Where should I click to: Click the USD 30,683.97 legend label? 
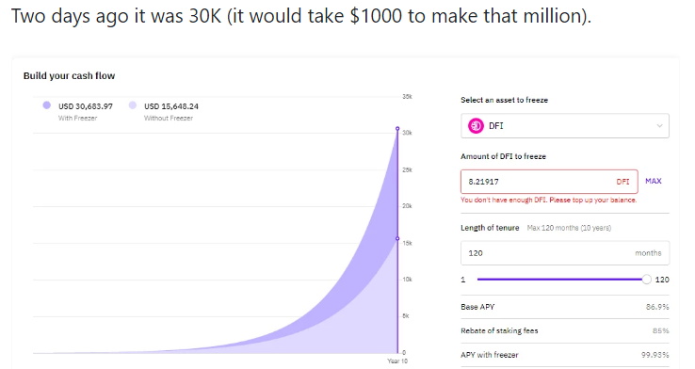click(86, 106)
